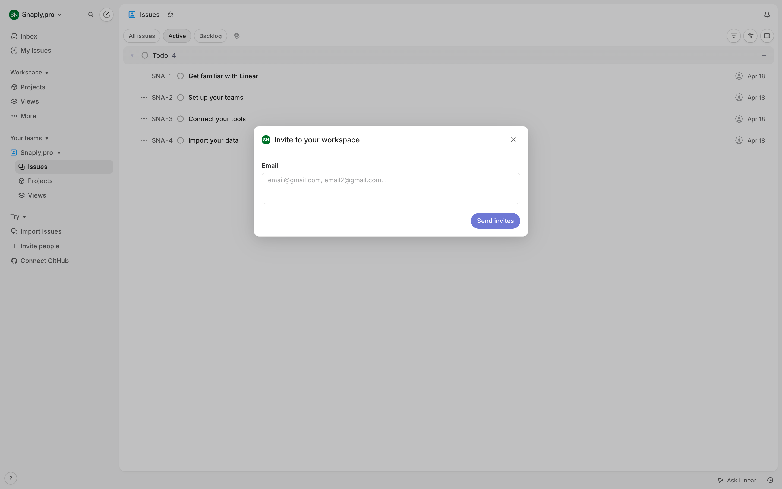782x489 pixels.
Task: Click assignee icon on SNA-1 row
Action: click(739, 76)
